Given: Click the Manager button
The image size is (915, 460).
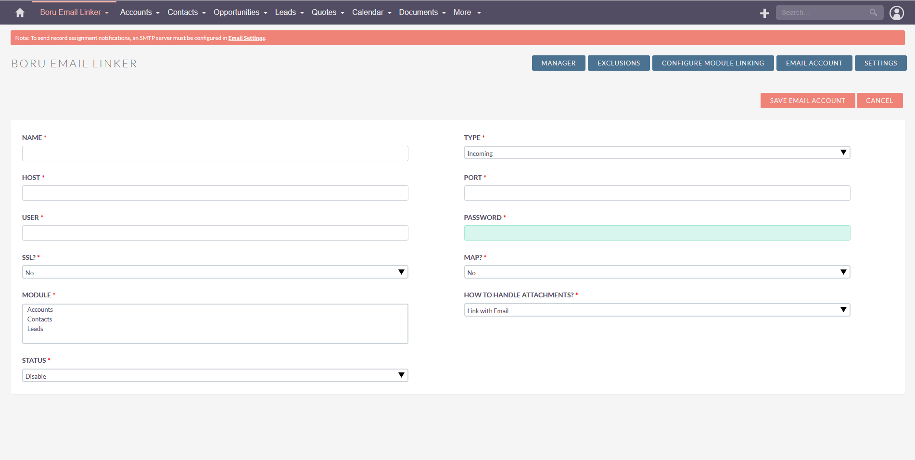Looking at the screenshot, I should 559,63.
